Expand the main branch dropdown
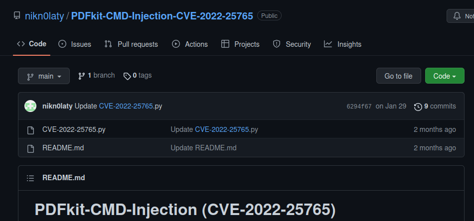474x221 pixels. pos(44,76)
